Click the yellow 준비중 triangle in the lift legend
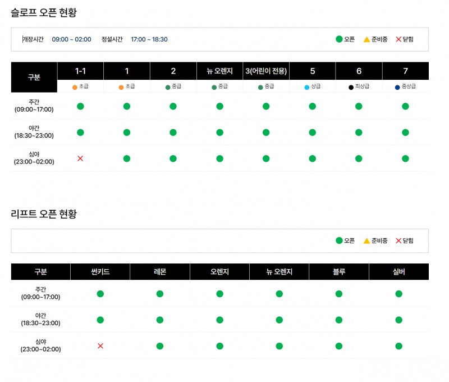 click(366, 240)
